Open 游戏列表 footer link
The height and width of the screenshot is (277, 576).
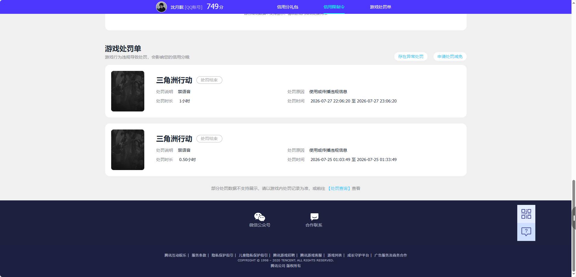coord(334,255)
